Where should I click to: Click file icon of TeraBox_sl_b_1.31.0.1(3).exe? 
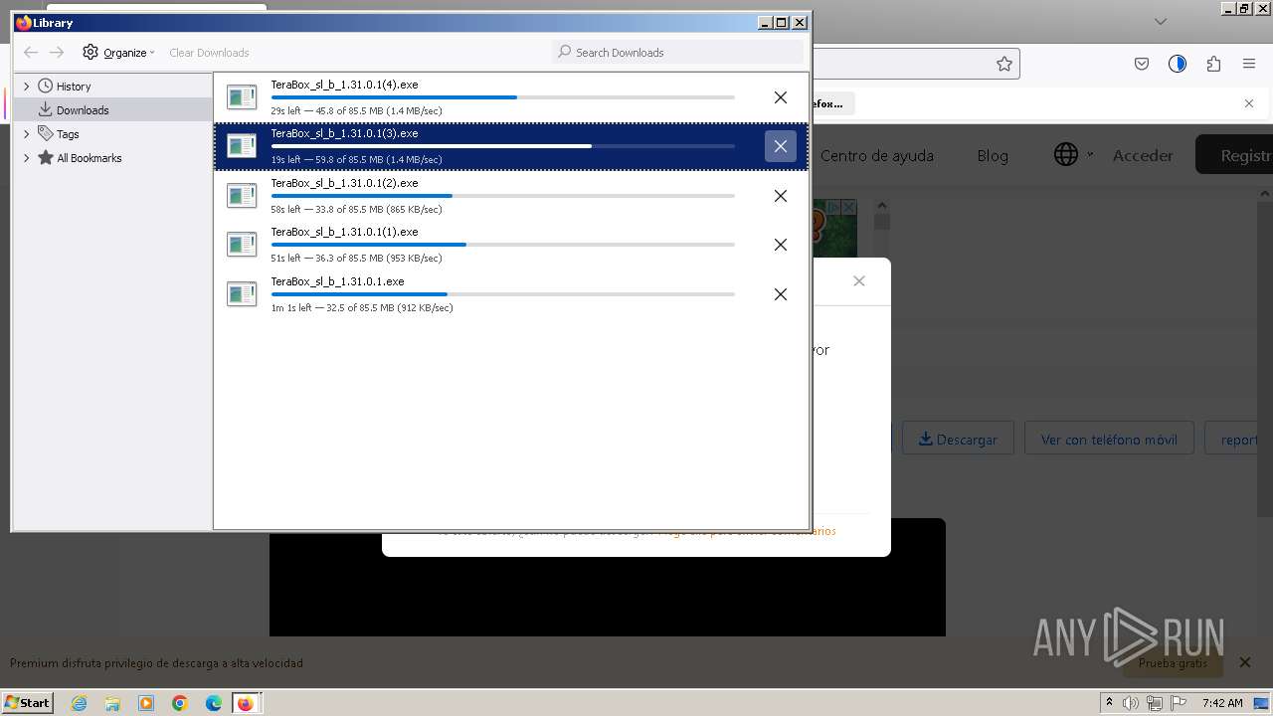(242, 146)
